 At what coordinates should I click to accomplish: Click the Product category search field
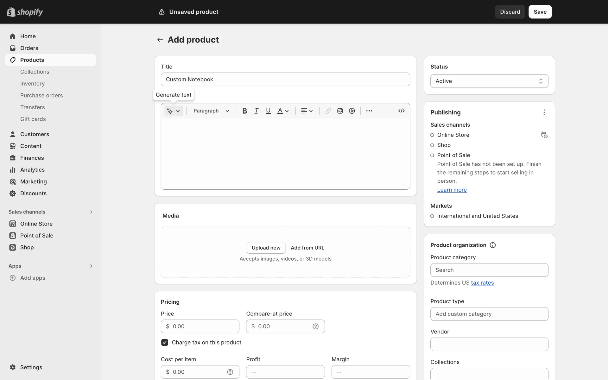coord(489,270)
